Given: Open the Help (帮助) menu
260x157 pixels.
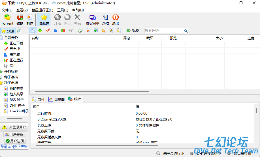Looking at the screenshot, I should pyautogui.click(x=78, y=10).
